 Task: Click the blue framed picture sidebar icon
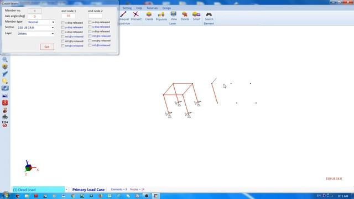(5, 88)
